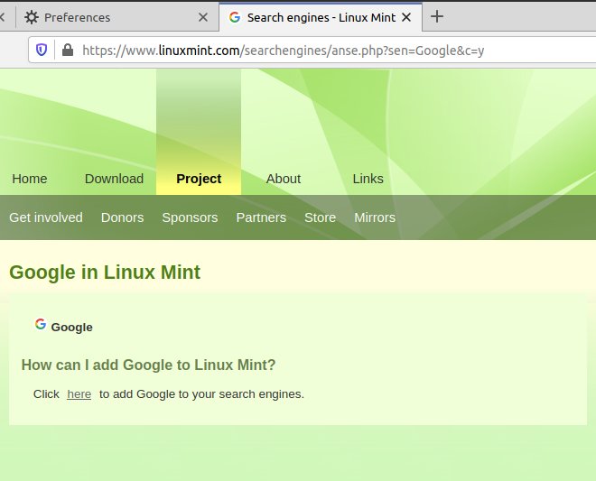The width and height of the screenshot is (596, 481).
Task: Open the About menu item
Action: coord(284,179)
